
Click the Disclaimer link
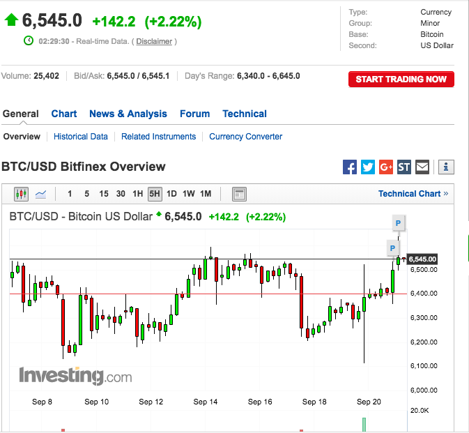(154, 41)
